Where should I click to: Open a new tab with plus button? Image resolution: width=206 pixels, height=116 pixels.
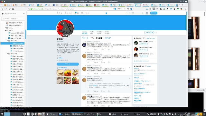point(183,5)
